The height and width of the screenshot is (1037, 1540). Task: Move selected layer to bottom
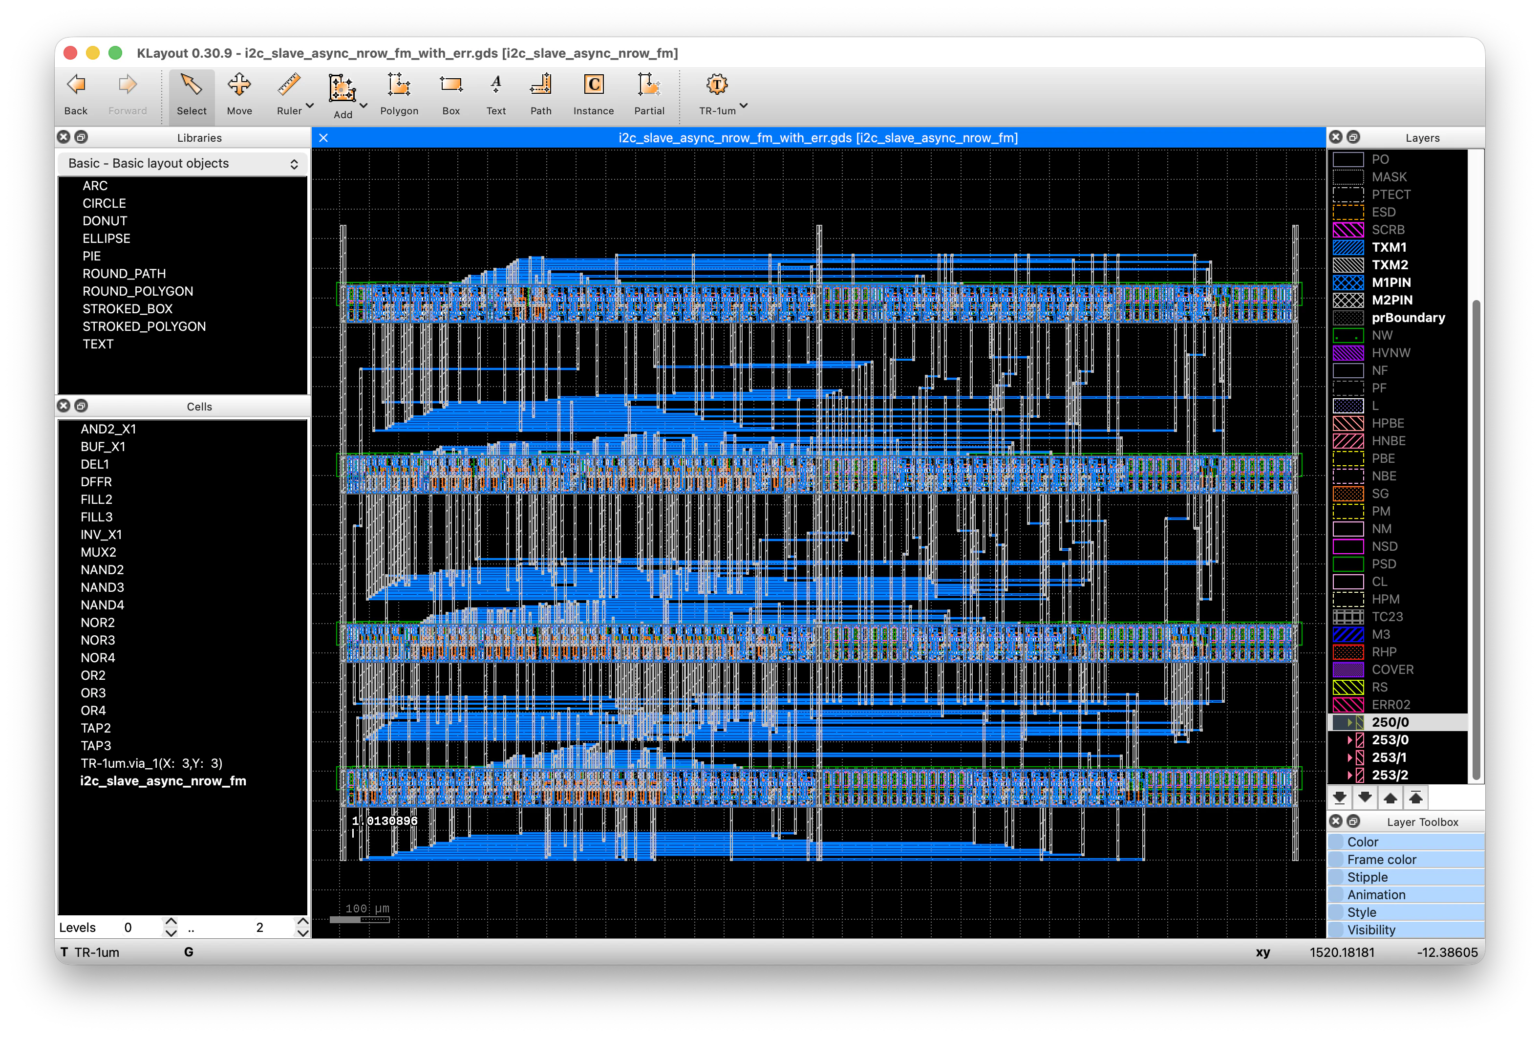click(1340, 798)
